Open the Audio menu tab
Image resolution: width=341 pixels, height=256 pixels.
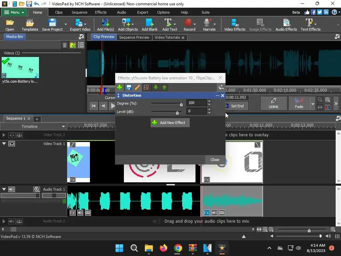[x=121, y=12]
